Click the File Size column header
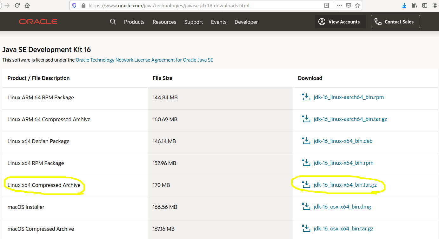The height and width of the screenshot is (239, 439). point(163,78)
